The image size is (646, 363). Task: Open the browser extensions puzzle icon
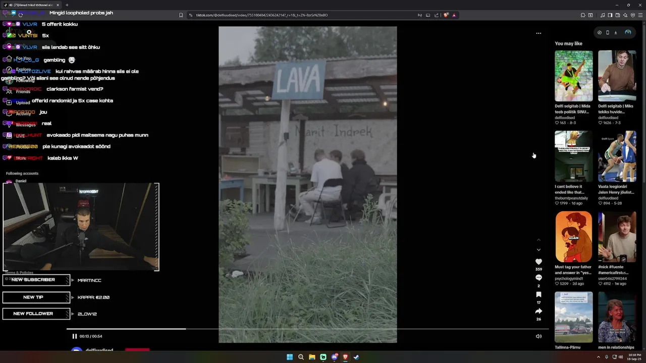583,15
